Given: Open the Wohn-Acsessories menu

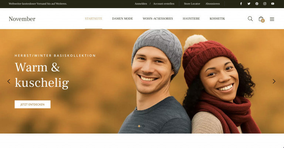Looking at the screenshot, I should (158, 18).
